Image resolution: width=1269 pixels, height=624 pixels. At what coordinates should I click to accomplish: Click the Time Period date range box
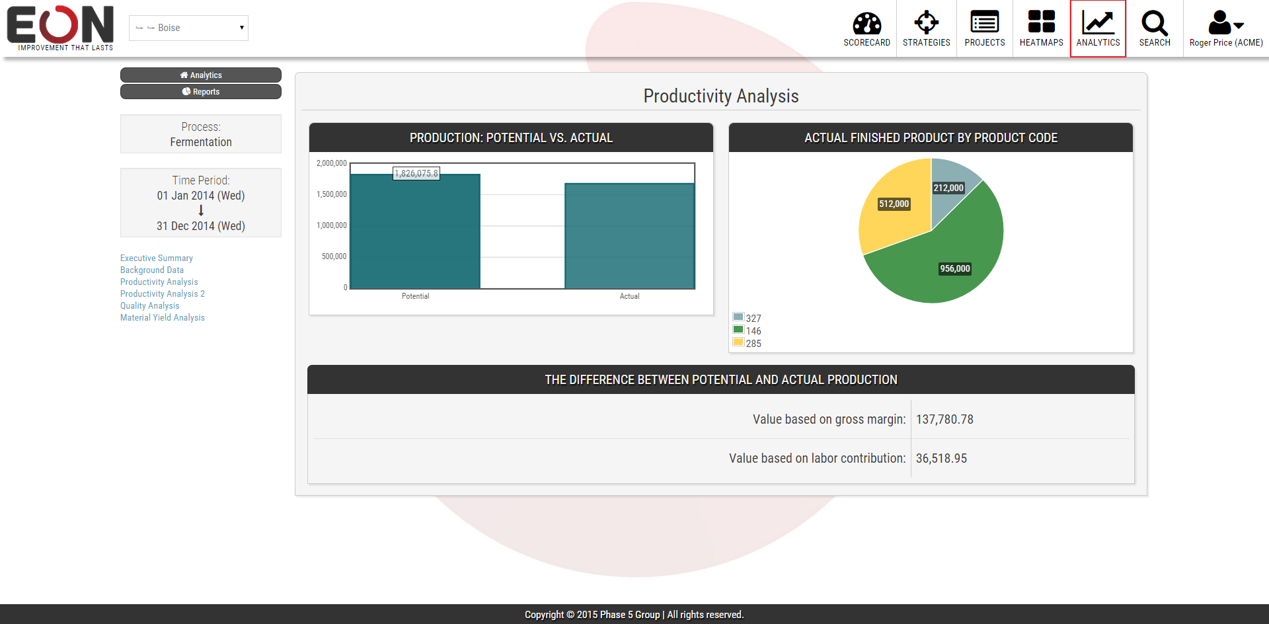[x=201, y=203]
